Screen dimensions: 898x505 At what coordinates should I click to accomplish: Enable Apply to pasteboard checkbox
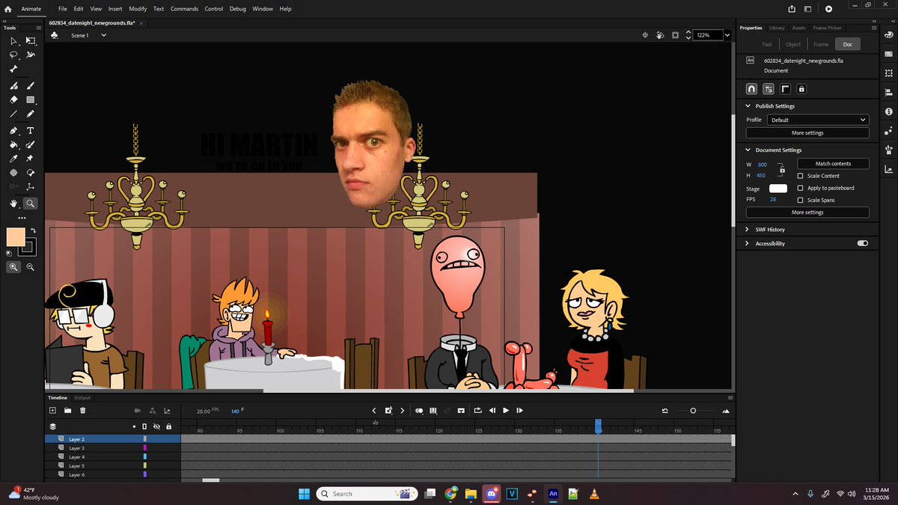(801, 188)
